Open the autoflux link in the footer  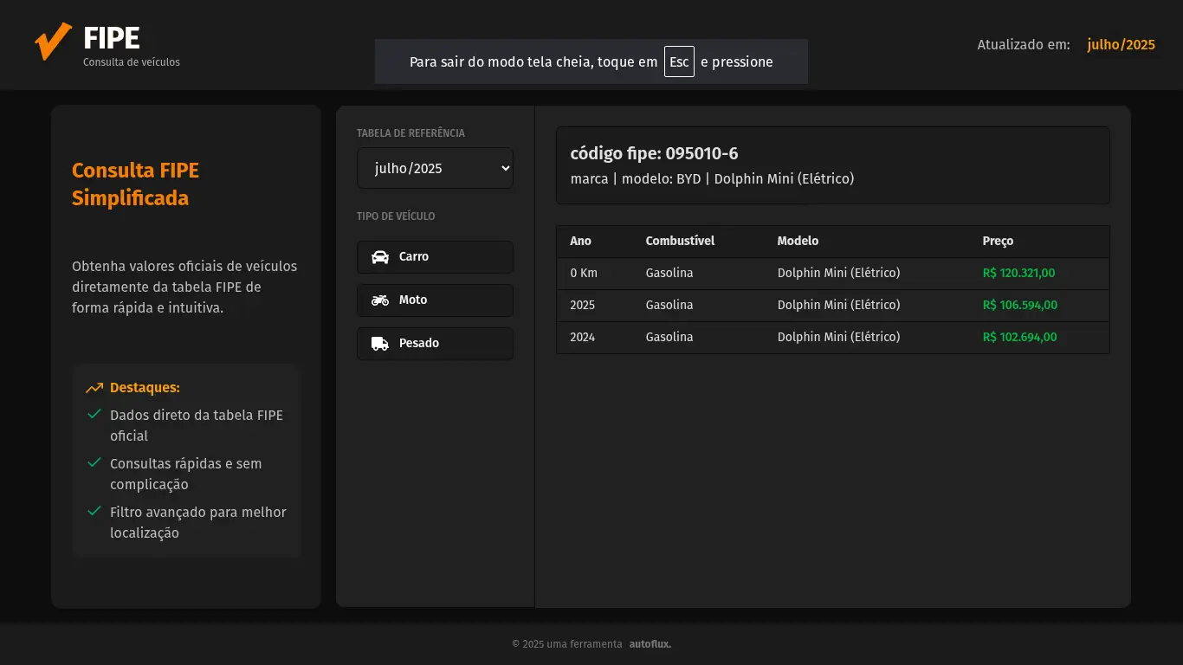(650, 644)
